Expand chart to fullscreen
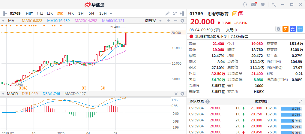The image size is (305, 134). coord(175,14)
